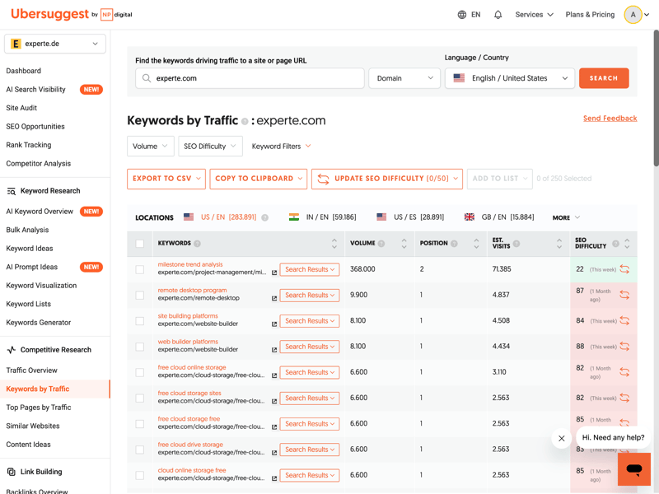Toggle the select-all keywords checkbox
This screenshot has width=659, height=494.
coord(140,244)
